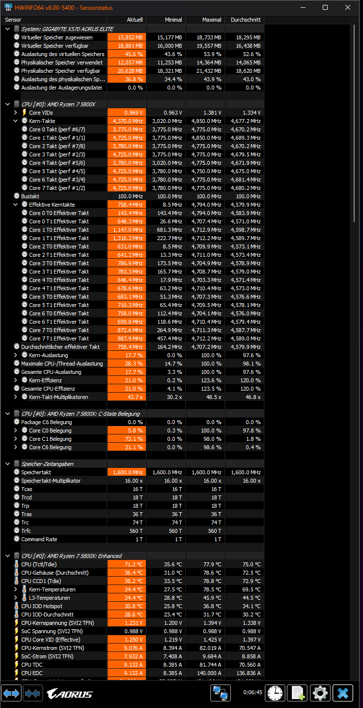Open the remote network monitoring icon
363x708 pixels.
[x=221, y=693]
